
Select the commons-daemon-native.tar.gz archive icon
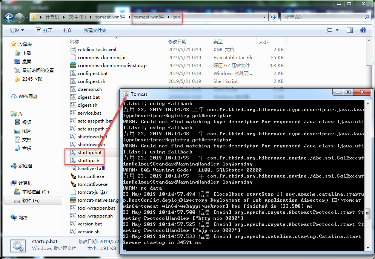tap(73, 65)
